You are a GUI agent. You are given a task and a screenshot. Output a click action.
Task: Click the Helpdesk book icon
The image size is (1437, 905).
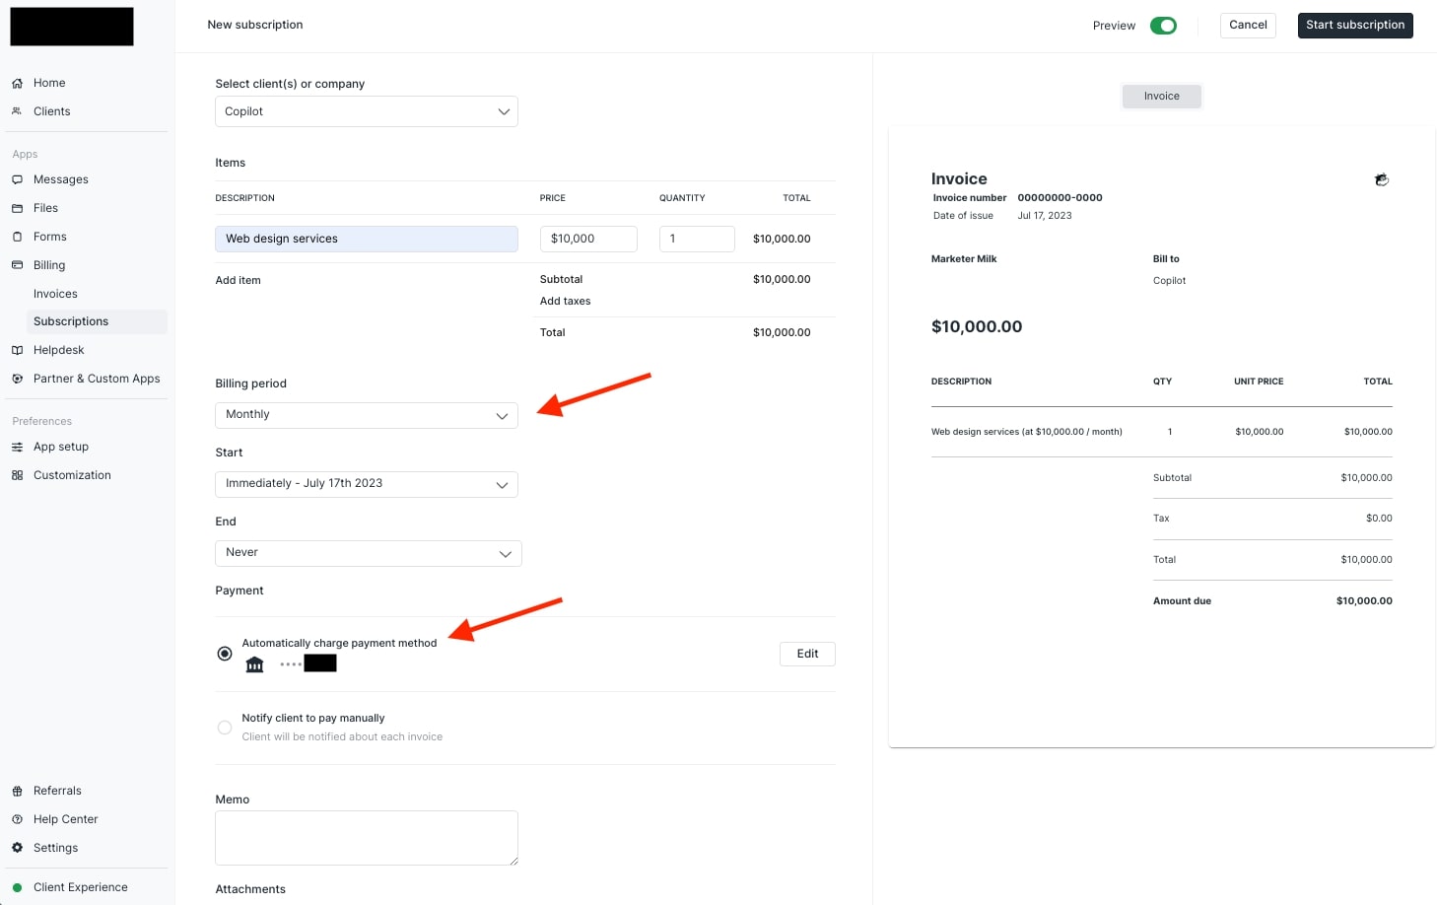pos(17,350)
